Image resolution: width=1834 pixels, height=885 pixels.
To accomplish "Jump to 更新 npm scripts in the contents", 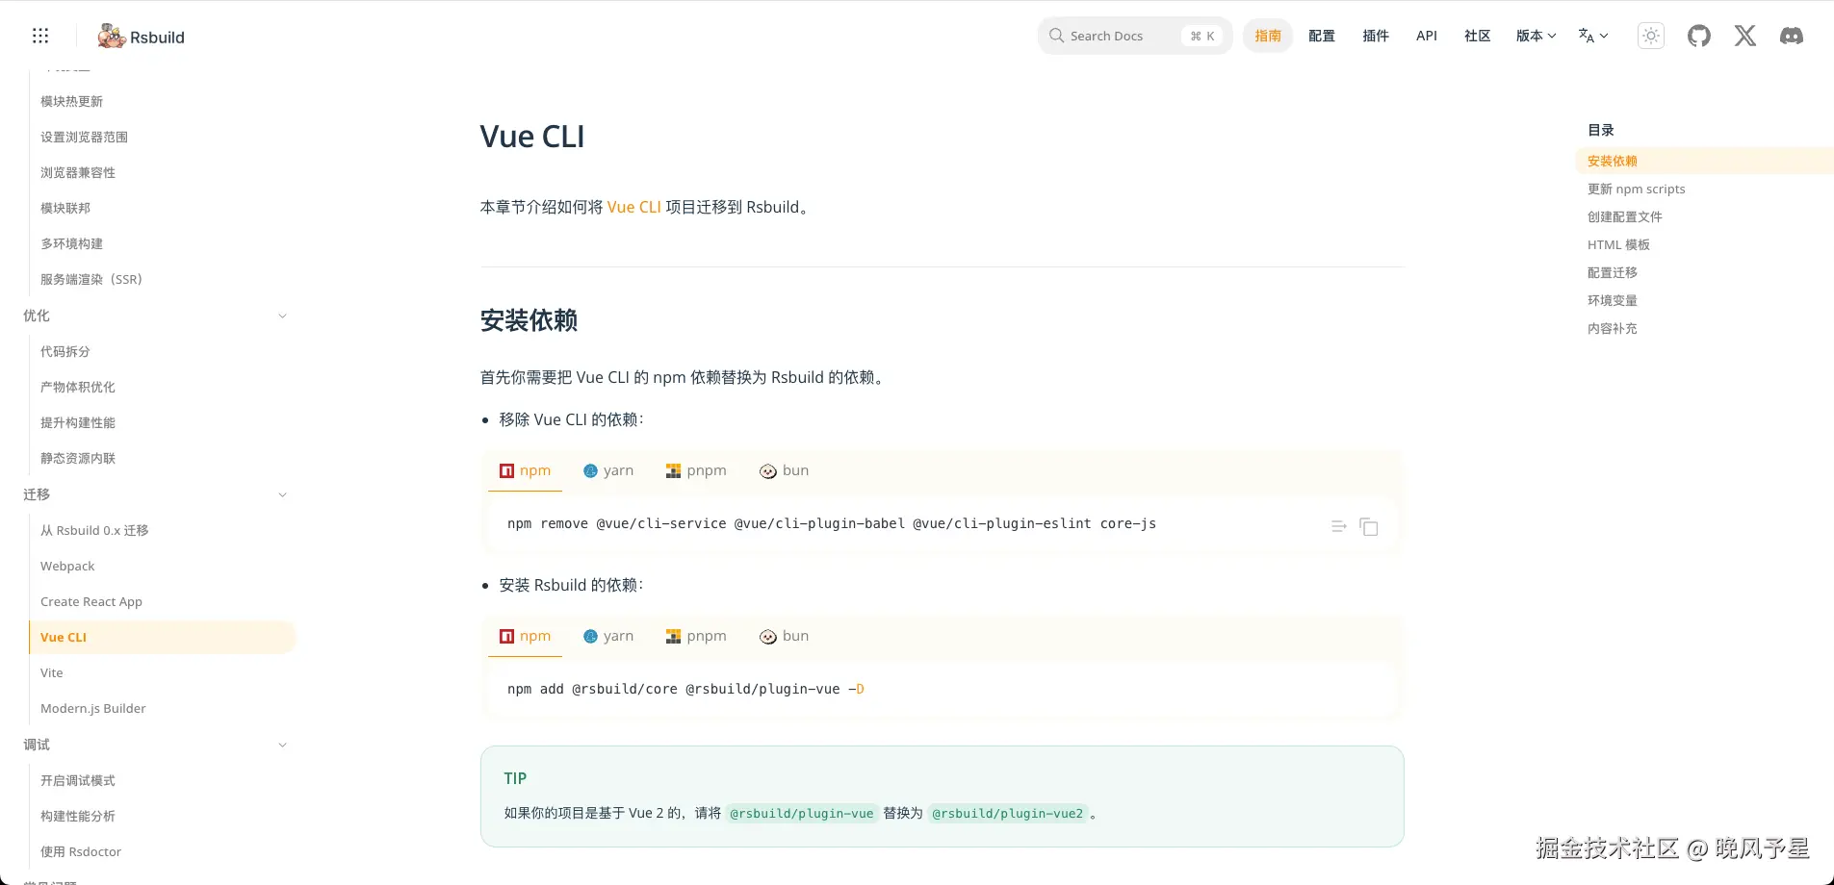I will coord(1637,189).
